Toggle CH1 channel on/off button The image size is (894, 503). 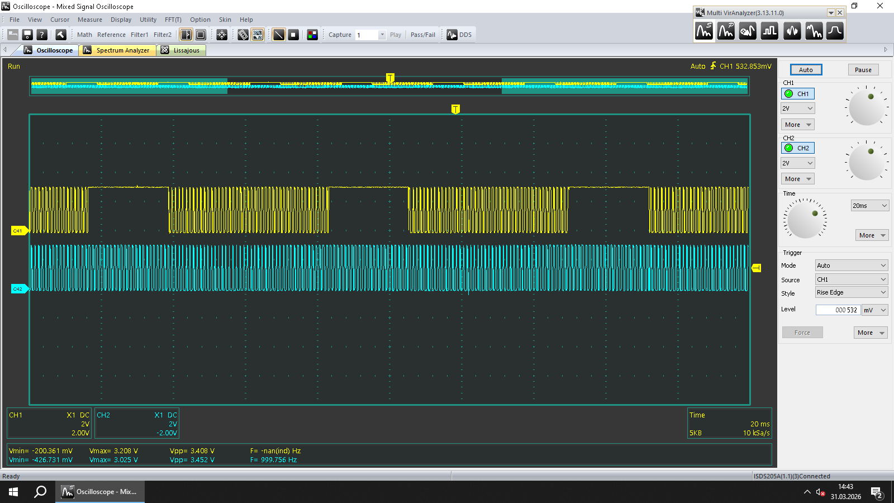797,94
